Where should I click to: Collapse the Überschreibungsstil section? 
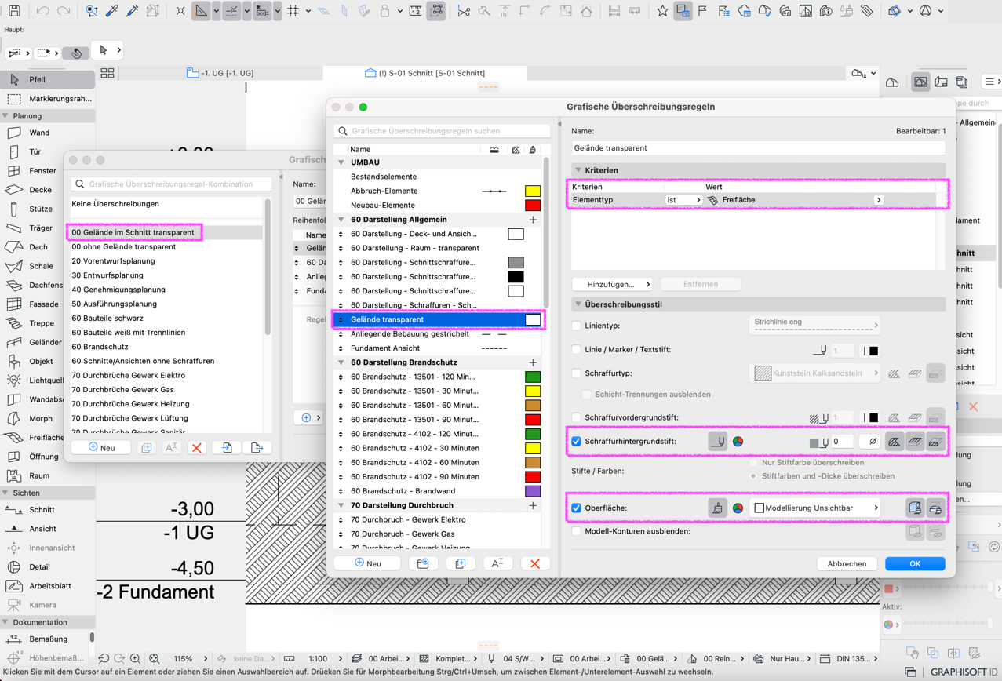click(578, 304)
